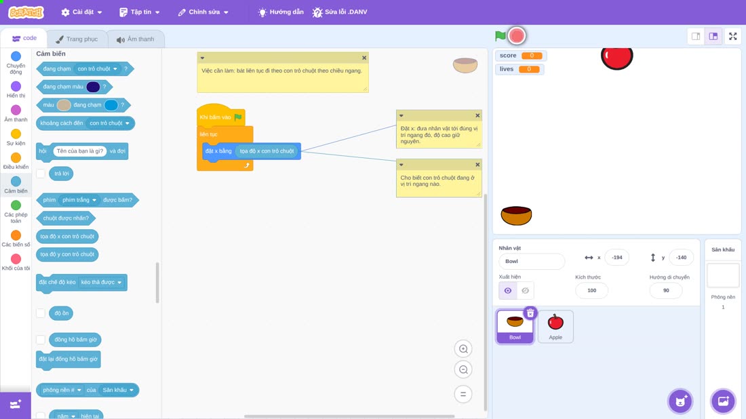Close the 'Đặt x' comment note
The image size is (746, 419).
tap(477, 115)
